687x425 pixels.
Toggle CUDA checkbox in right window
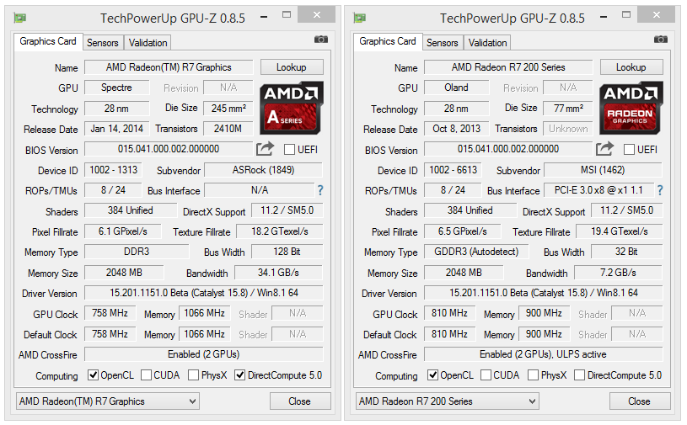[486, 375]
